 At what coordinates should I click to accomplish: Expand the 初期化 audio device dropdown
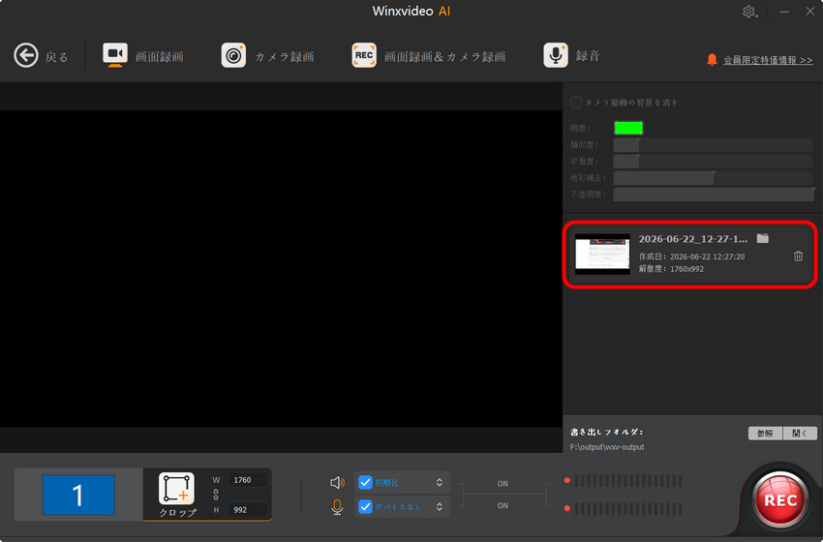click(x=440, y=482)
